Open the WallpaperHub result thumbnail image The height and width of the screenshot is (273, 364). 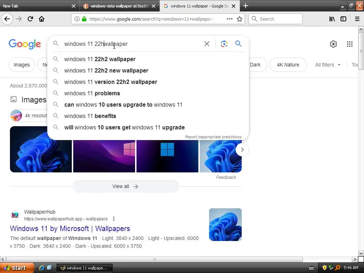[x=225, y=225]
